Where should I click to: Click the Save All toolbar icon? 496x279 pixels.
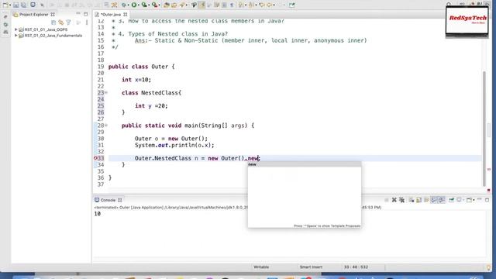[23, 5]
